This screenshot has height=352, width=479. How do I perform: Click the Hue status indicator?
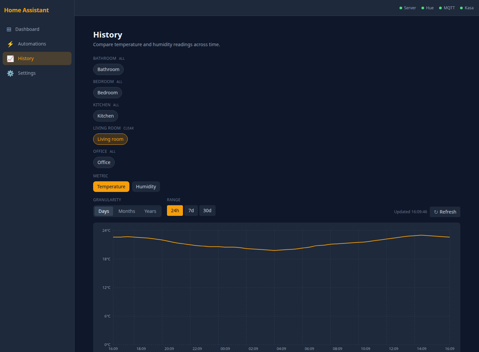click(x=427, y=8)
